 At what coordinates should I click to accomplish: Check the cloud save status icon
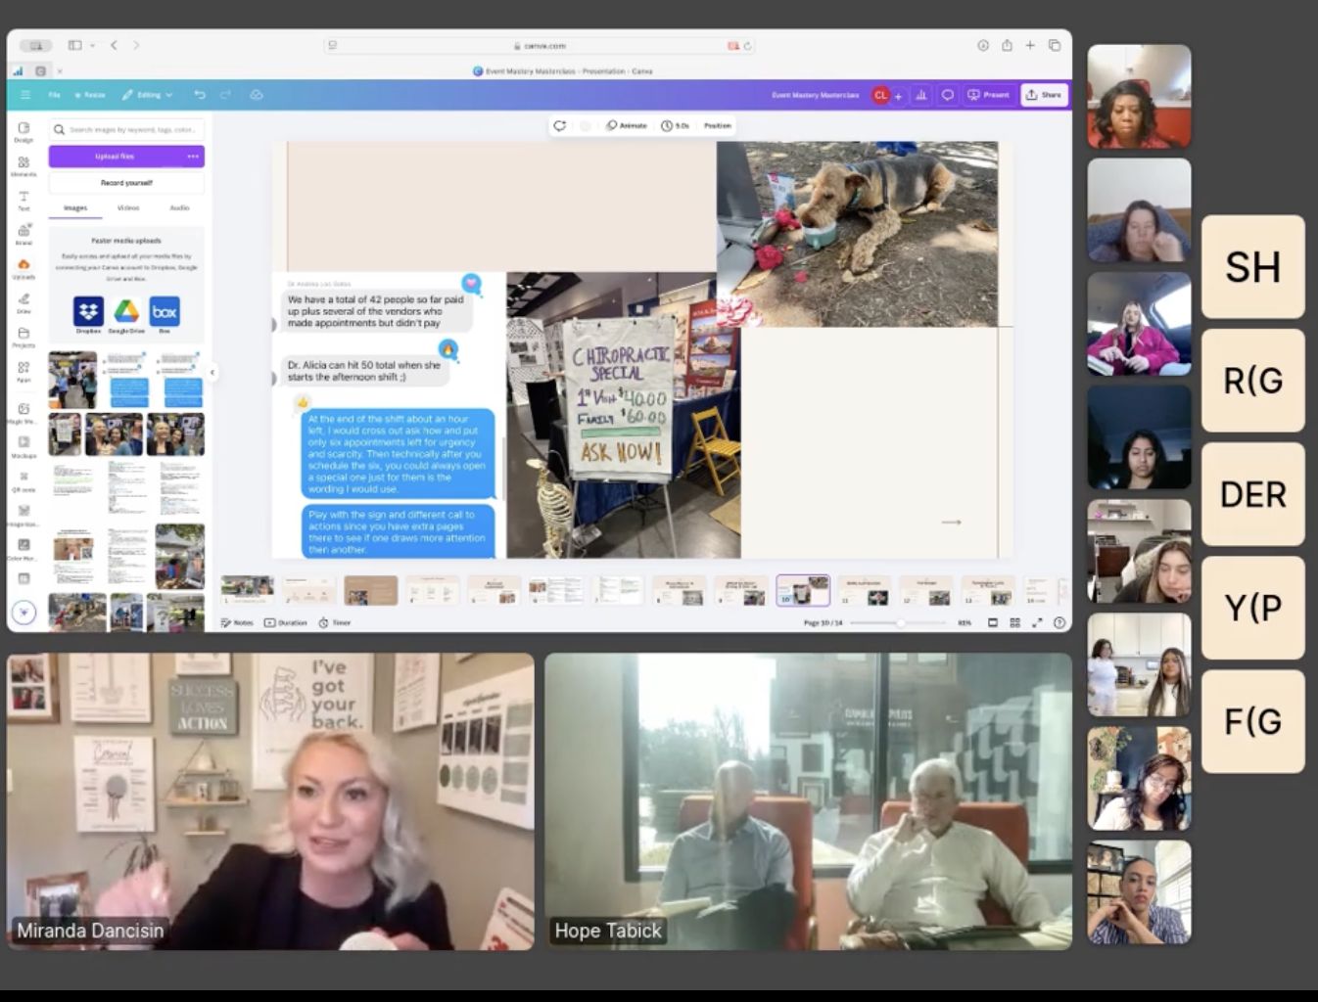tap(257, 95)
